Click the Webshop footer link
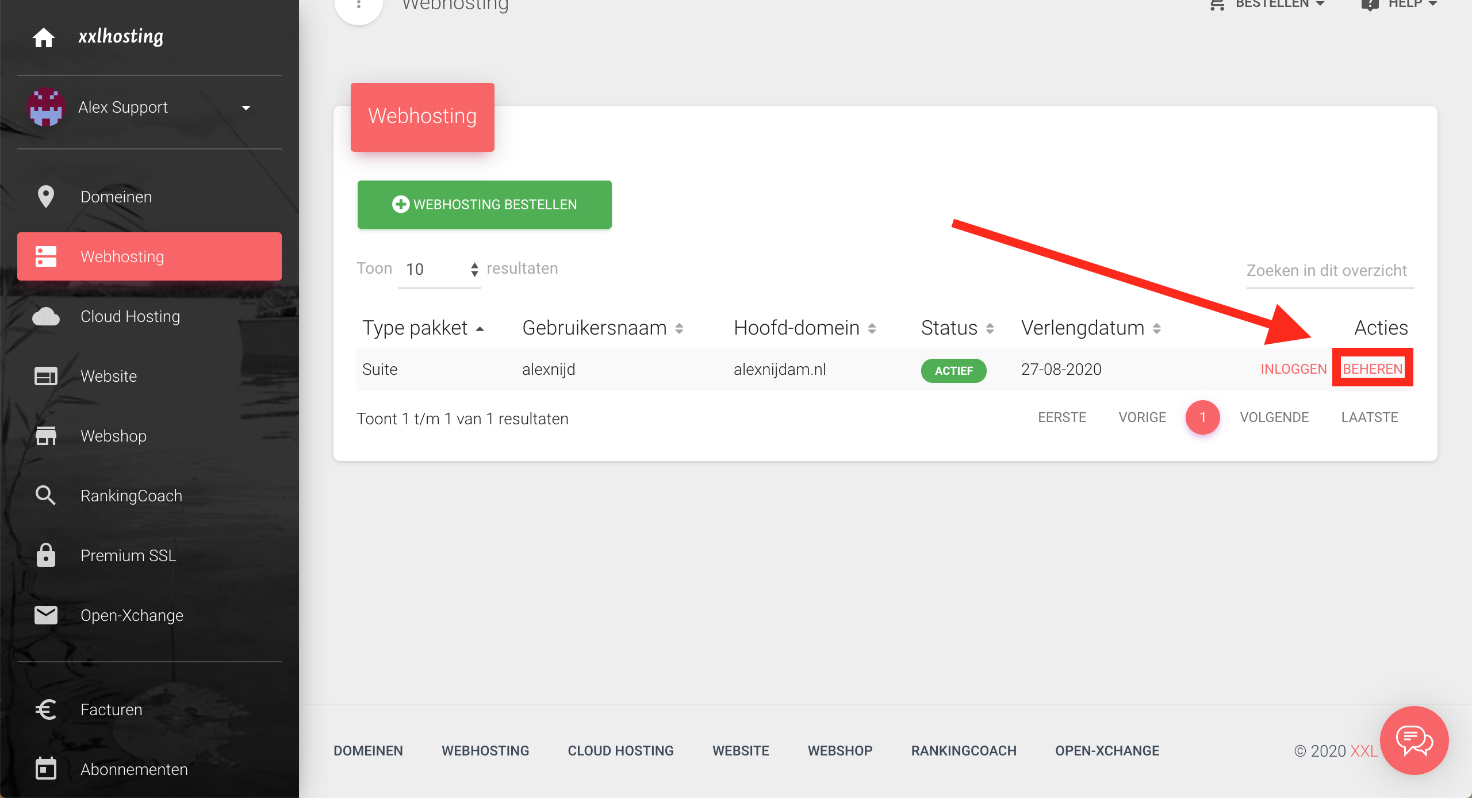Image resolution: width=1472 pixels, height=798 pixels. click(x=840, y=751)
